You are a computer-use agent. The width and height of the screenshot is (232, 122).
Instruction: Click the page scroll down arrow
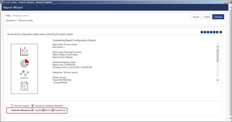(231, 118)
